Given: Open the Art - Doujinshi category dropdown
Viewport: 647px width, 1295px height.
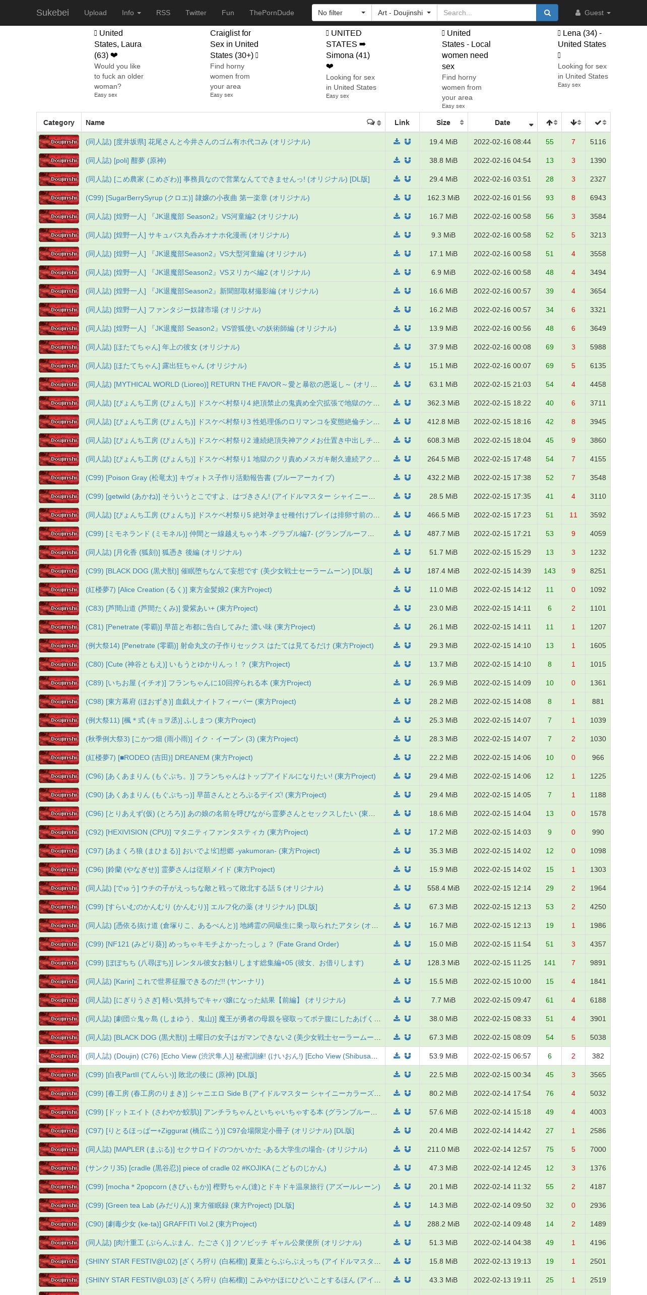Looking at the screenshot, I should tap(404, 13).
